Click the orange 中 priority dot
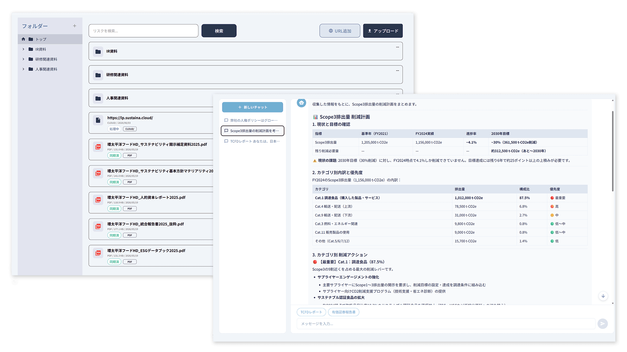 tap(552, 215)
